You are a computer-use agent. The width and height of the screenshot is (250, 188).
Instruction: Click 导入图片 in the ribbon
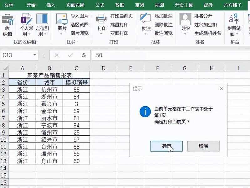(79, 16)
